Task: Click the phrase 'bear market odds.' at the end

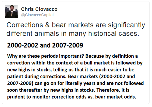Action: 116,97
